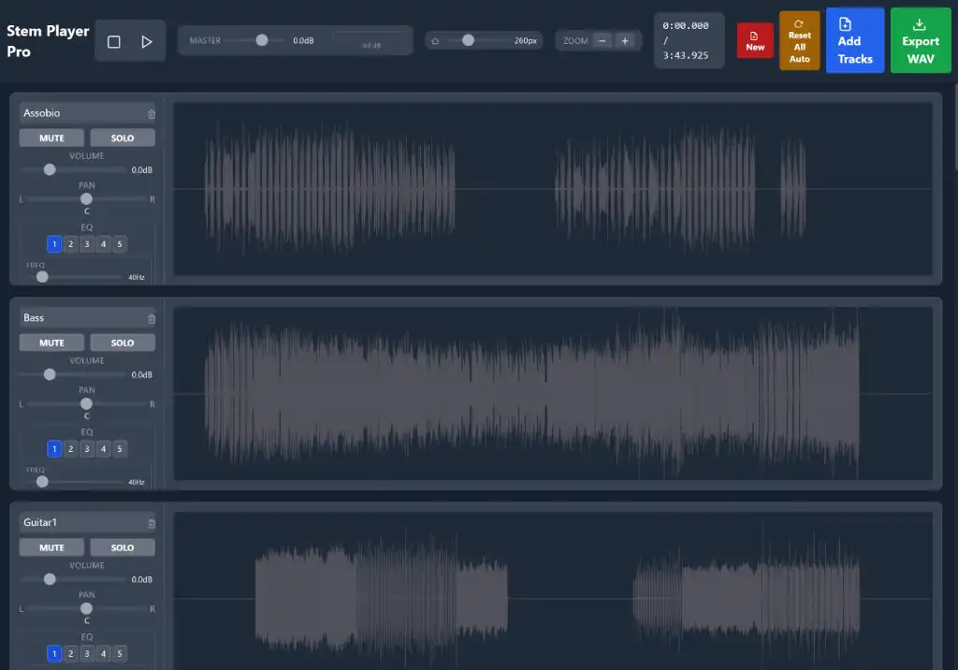The height and width of the screenshot is (670, 958).
Task: Adjust the Master volume slider
Action: coord(256,40)
